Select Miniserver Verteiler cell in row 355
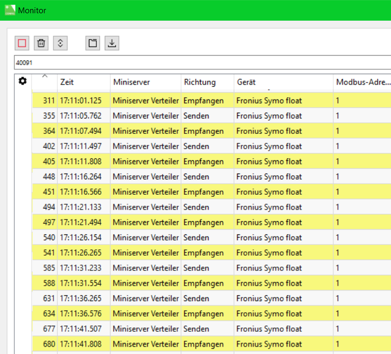Viewport: 391px width, 354px height. (146, 116)
